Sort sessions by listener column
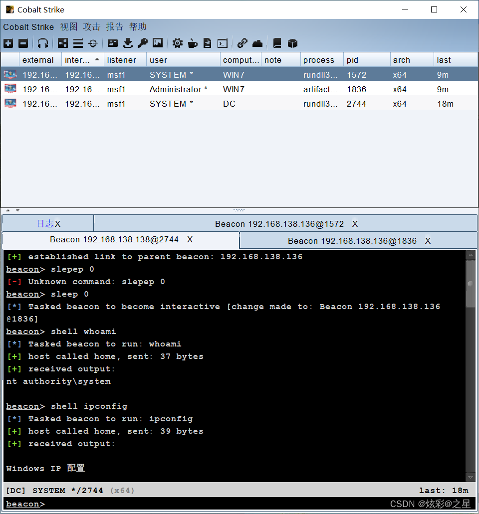The width and height of the screenshot is (479, 514). pyautogui.click(x=125, y=60)
